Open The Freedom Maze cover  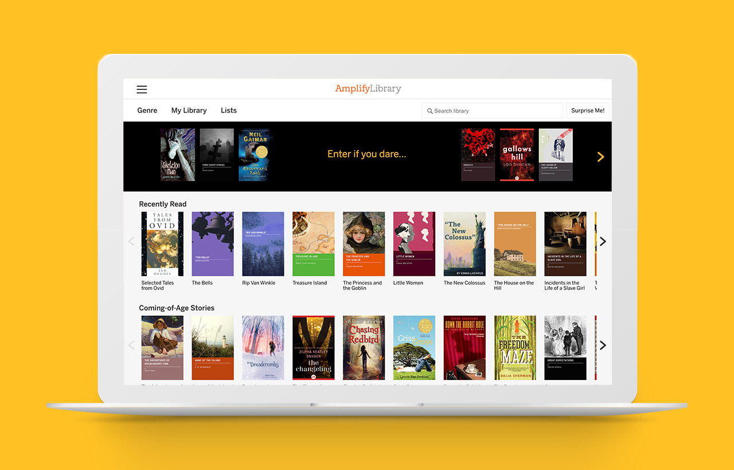(515, 348)
